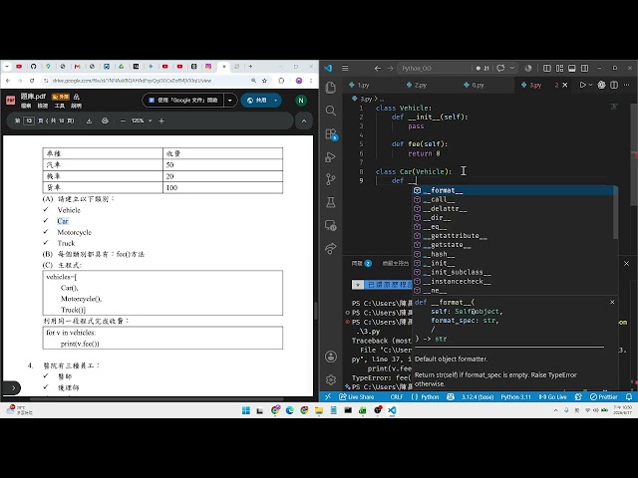This screenshot has width=638, height=478.
Task: Toggle Prettier in the status bar
Action: 604,396
